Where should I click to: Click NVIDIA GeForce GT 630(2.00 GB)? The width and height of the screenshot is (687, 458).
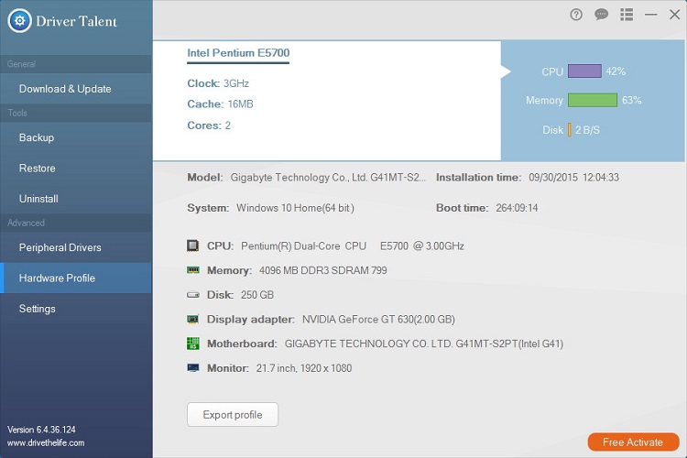point(378,319)
